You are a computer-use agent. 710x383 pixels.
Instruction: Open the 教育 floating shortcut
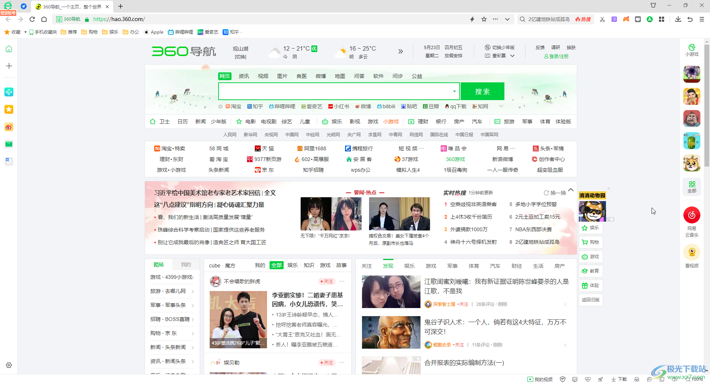coord(591,271)
